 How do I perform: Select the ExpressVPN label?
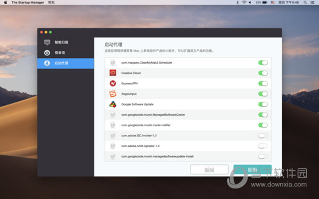pyautogui.click(x=129, y=83)
